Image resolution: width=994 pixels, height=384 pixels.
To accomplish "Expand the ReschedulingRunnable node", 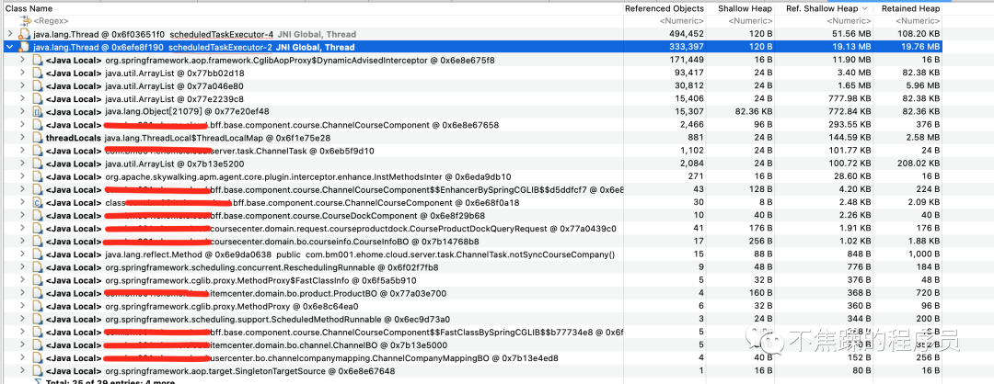I will tap(23, 267).
